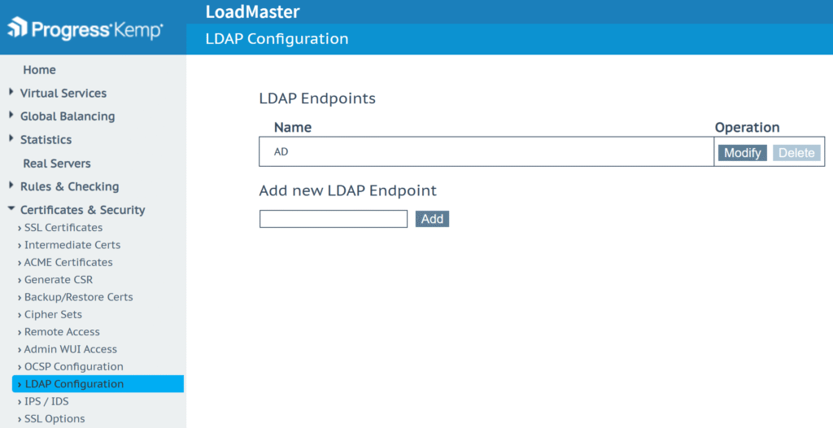Delete the AD LDAP endpoint

click(x=796, y=153)
